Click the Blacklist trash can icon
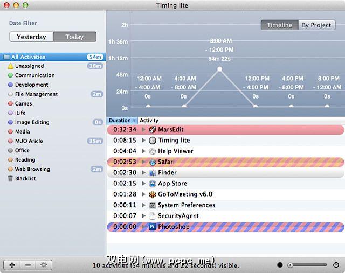 pos(10,178)
